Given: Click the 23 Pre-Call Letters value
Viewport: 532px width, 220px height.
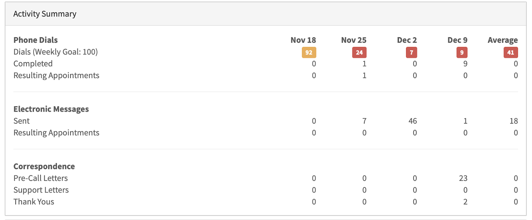Looking at the screenshot, I should click(463, 178).
